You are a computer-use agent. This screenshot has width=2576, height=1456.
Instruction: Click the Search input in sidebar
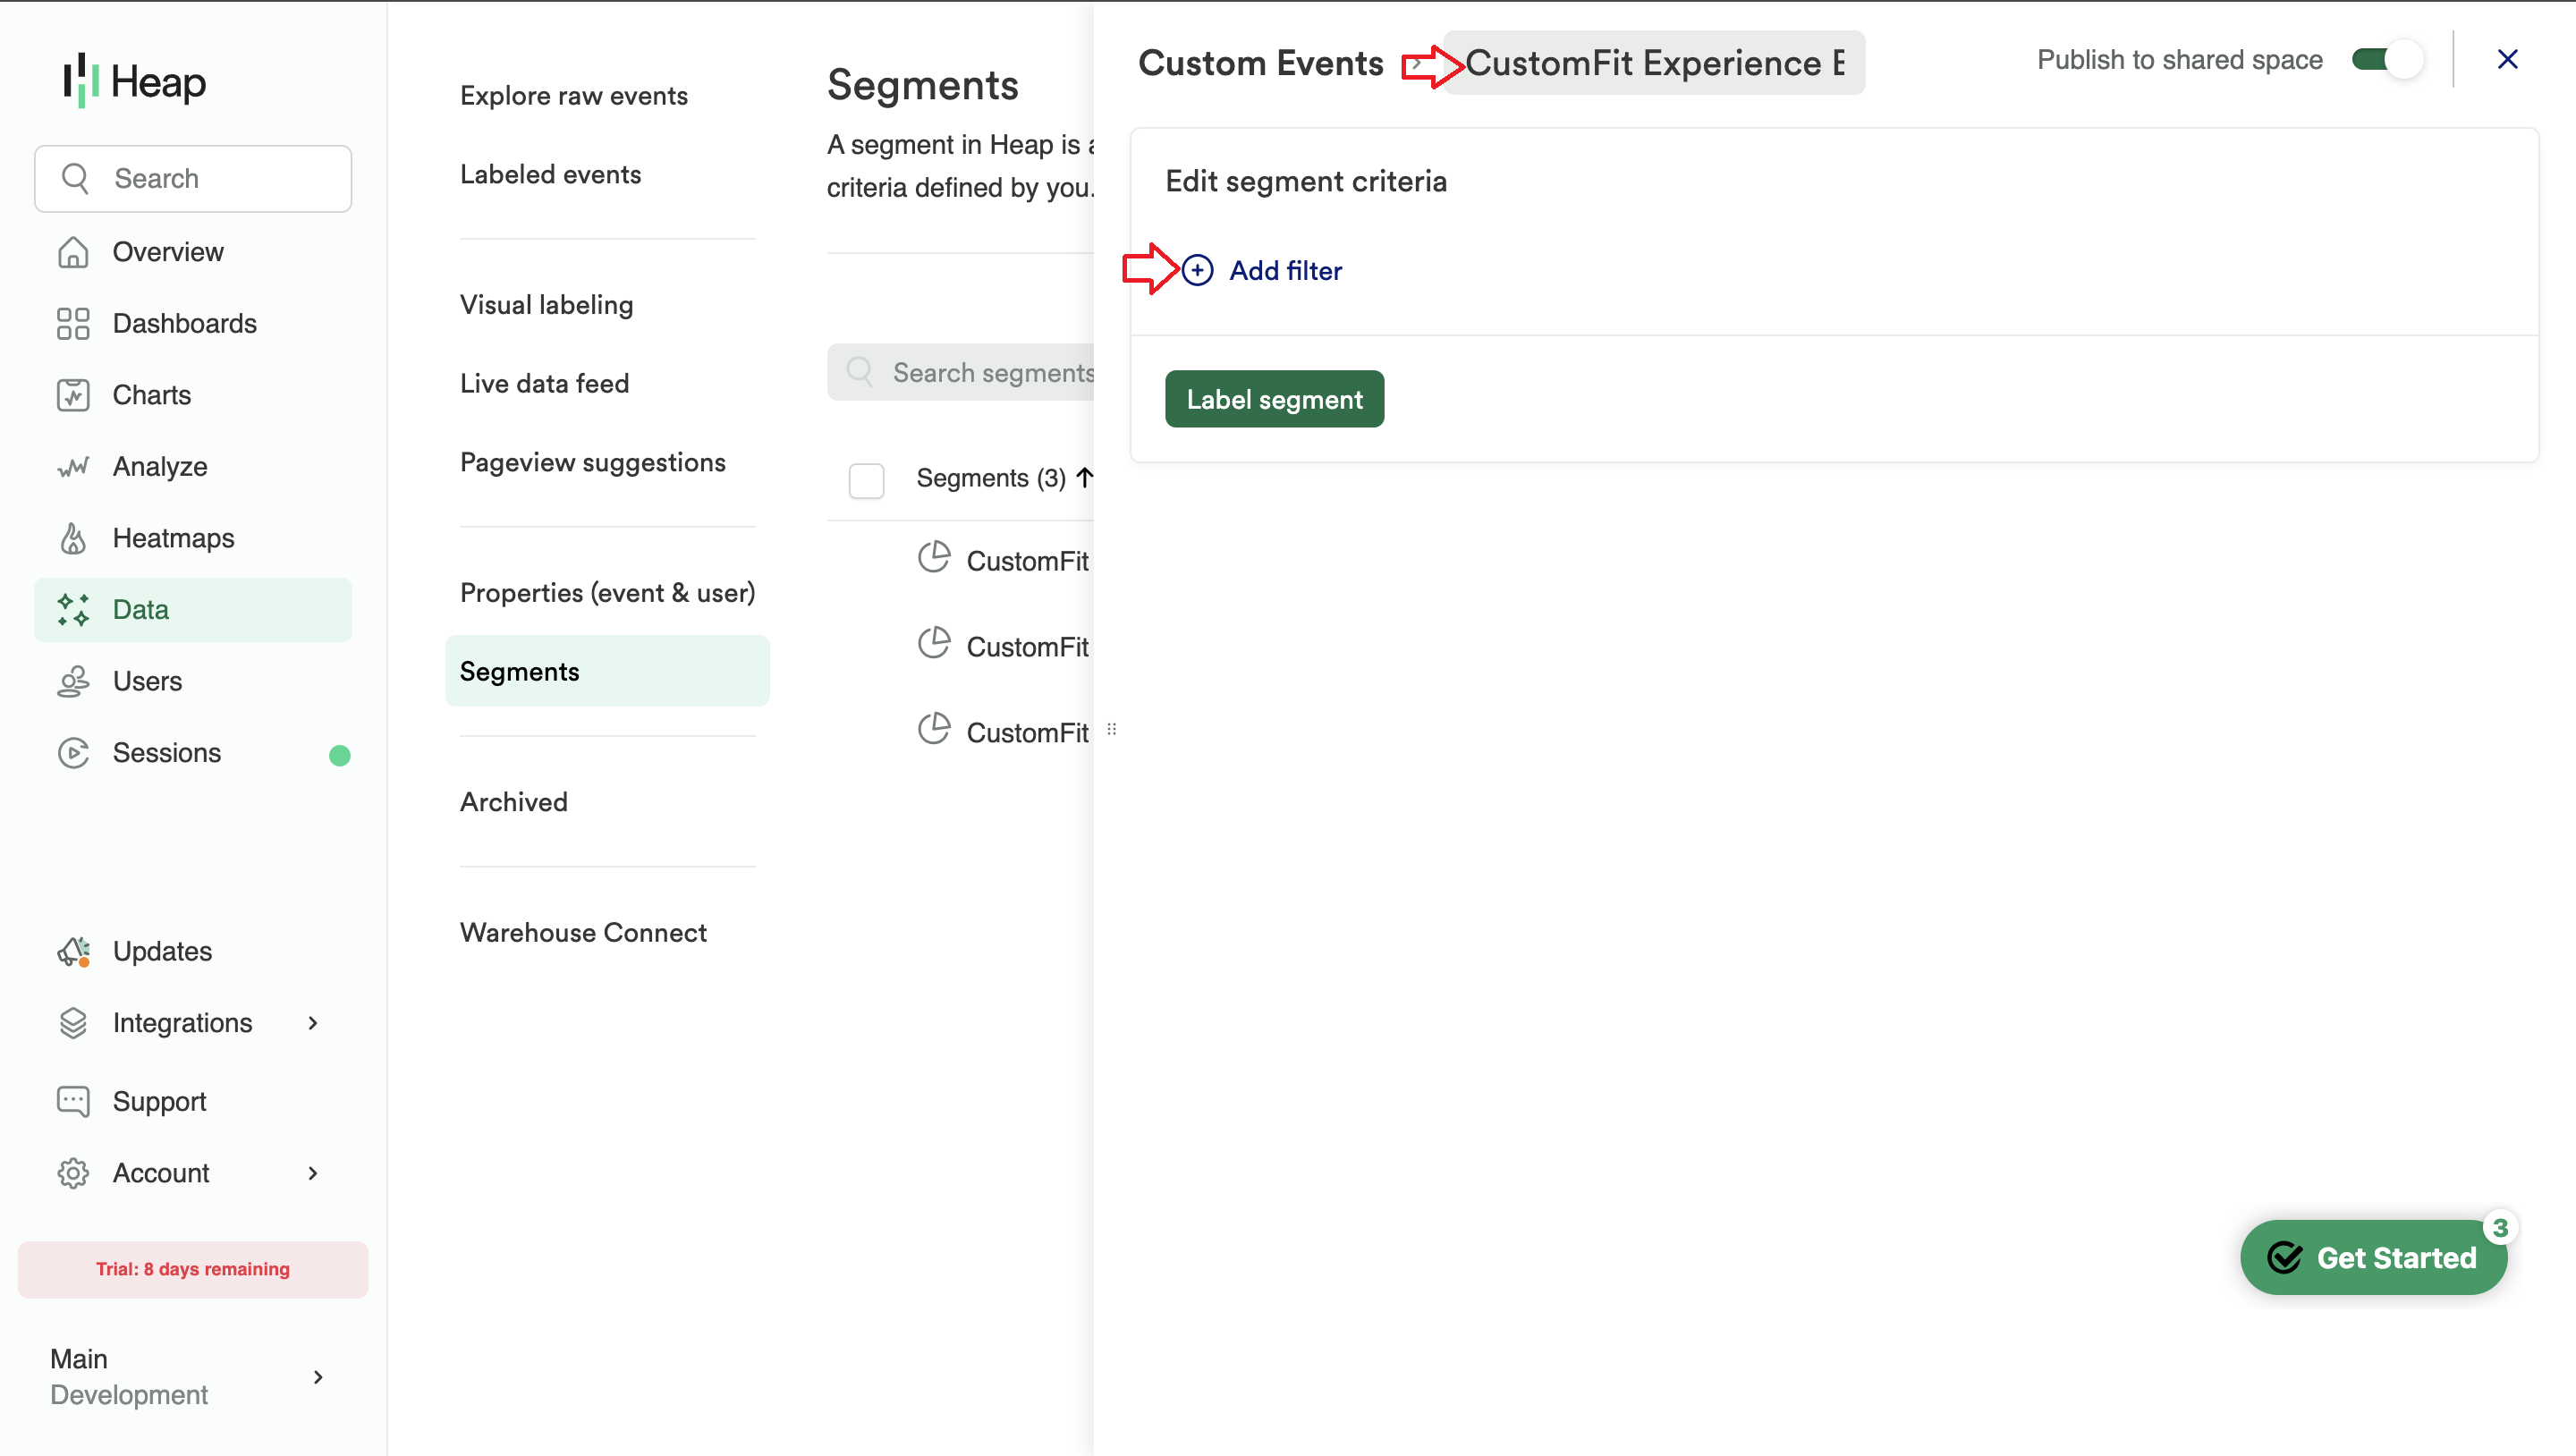click(x=193, y=178)
